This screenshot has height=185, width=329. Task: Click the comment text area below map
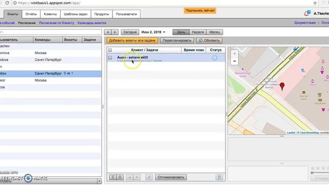(268, 174)
